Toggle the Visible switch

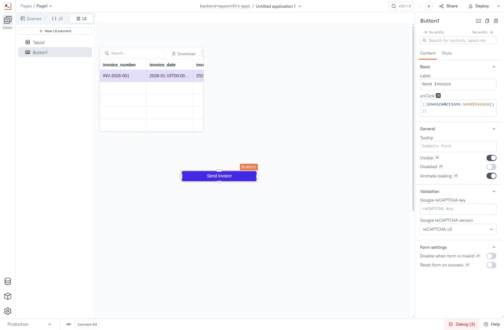(491, 158)
